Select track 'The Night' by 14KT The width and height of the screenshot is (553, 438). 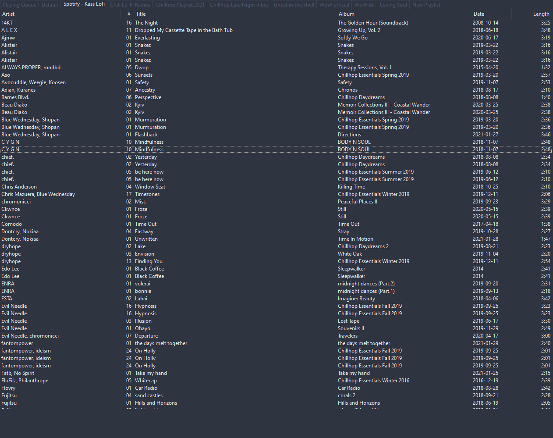(x=146, y=23)
